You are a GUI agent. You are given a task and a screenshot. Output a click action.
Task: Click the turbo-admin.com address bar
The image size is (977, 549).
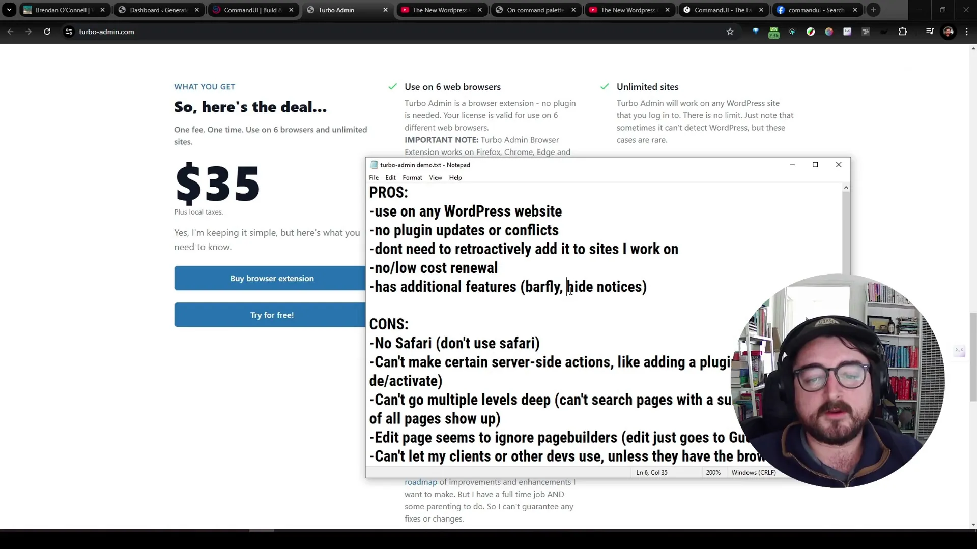pos(107,32)
